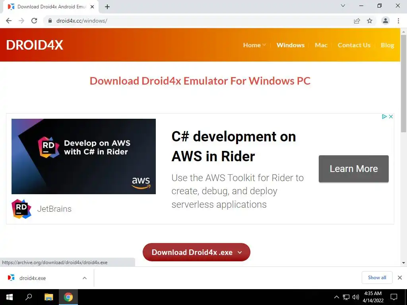Open the Windows Start menu
407x305 pixels.
click(x=10, y=297)
